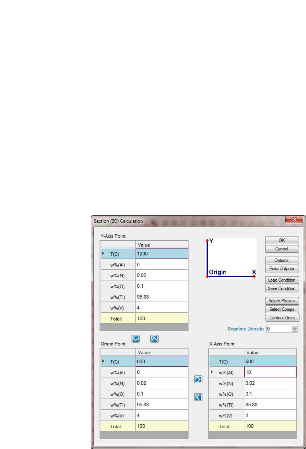This screenshot has height=449, width=306.
Task: Click the Scanline Density input field
Action: coord(279,329)
